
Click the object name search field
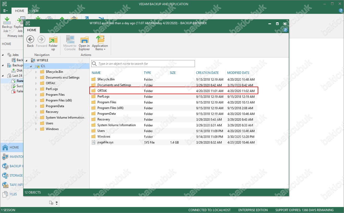coord(143,64)
